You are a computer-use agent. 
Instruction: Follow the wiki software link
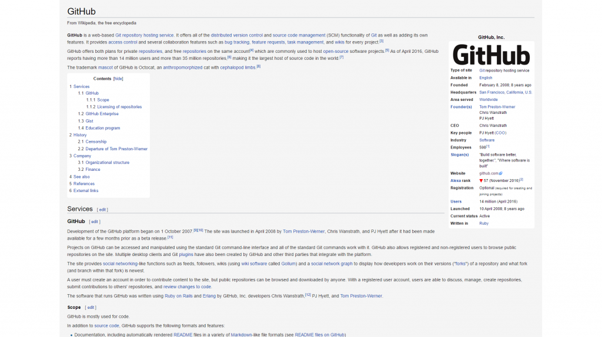(254, 264)
